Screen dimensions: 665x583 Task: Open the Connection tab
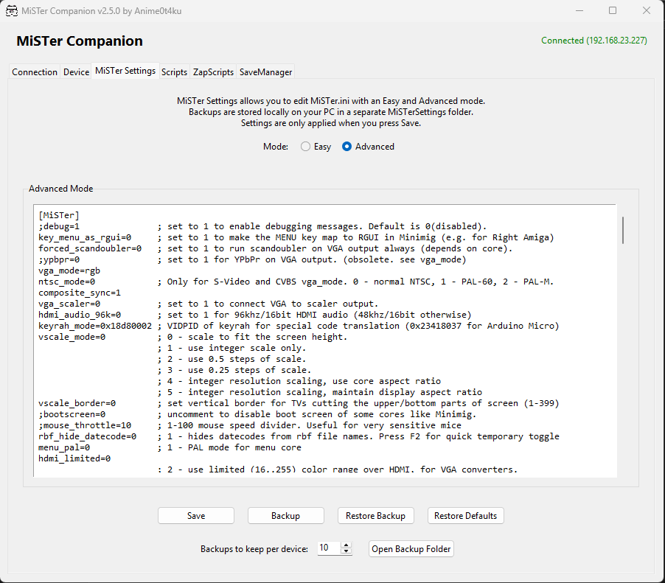(35, 72)
